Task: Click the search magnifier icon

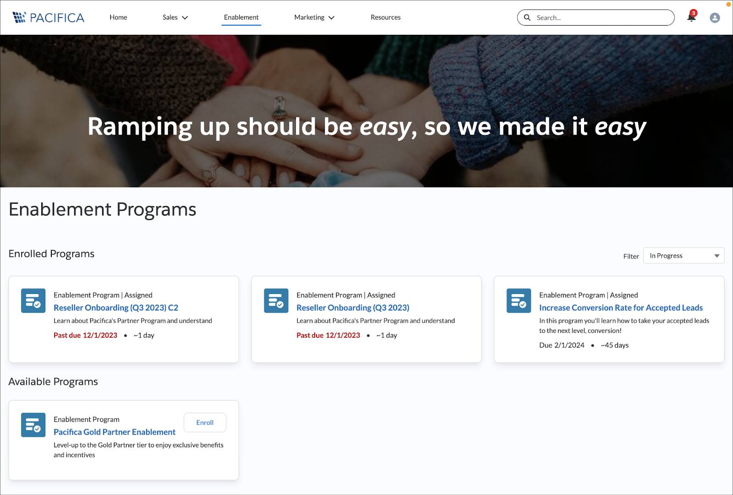Action: click(x=527, y=17)
